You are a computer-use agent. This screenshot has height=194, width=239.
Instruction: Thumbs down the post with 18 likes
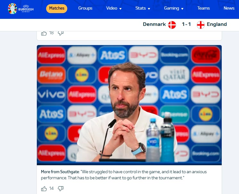pos(61,33)
